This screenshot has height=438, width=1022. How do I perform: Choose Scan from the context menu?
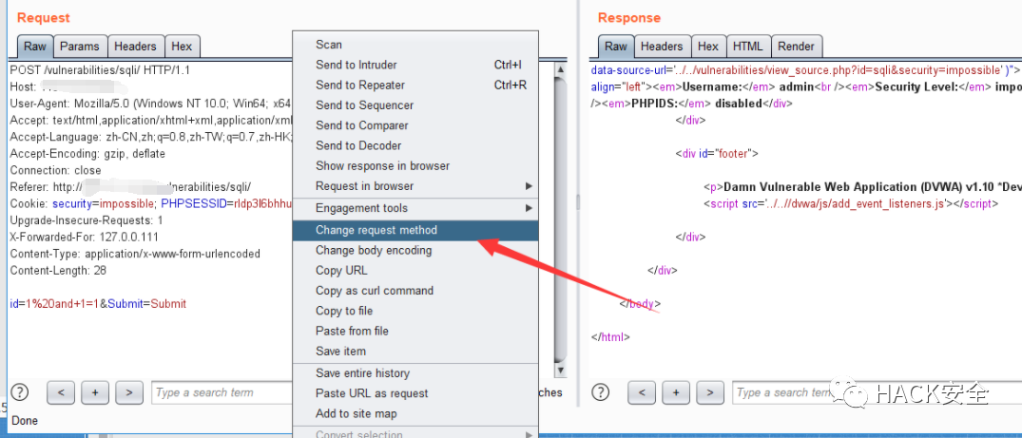(415, 45)
